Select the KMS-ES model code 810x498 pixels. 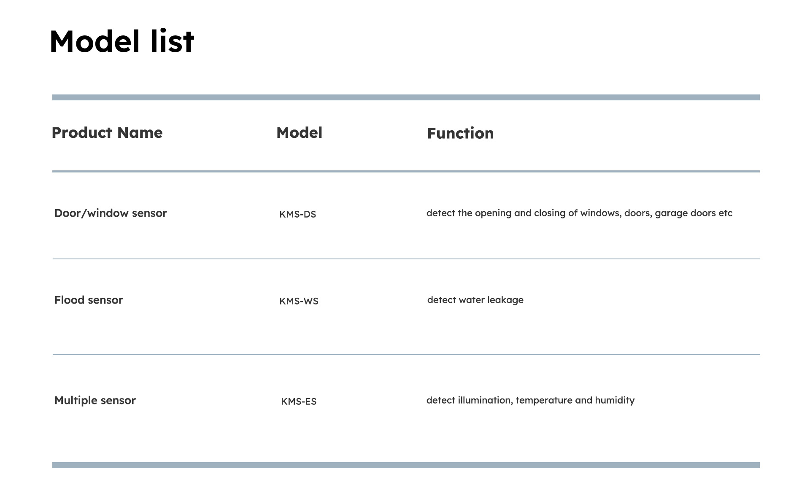click(x=299, y=402)
